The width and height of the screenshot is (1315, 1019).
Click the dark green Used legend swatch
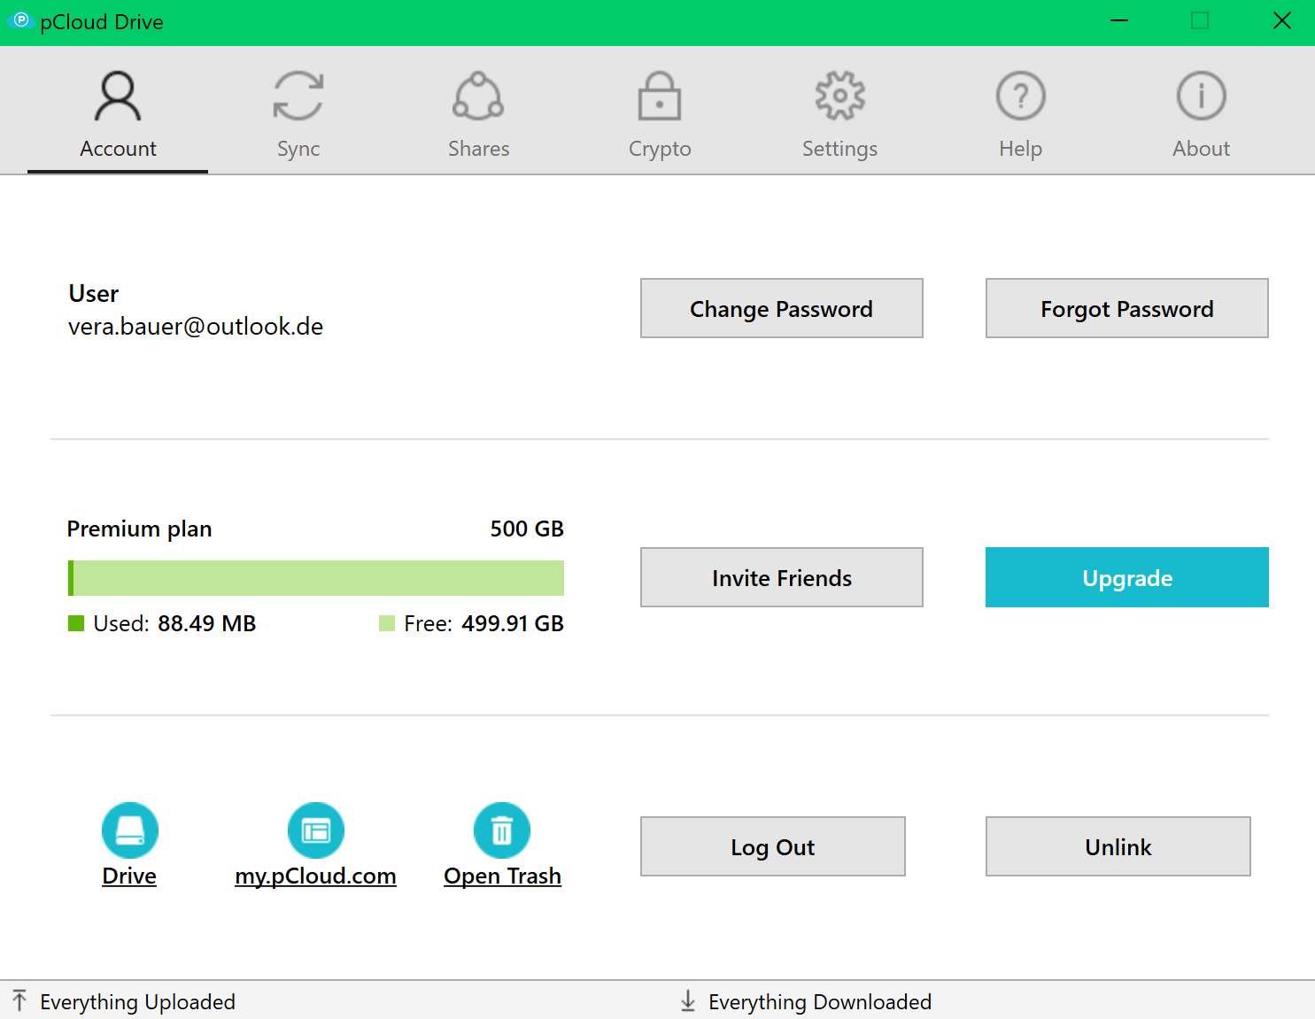(76, 623)
